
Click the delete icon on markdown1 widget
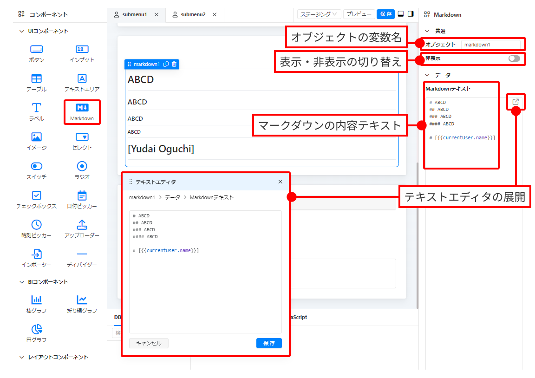174,64
